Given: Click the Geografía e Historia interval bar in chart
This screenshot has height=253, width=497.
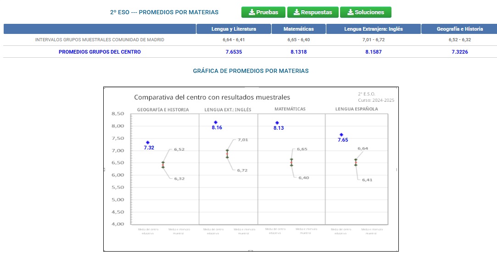Looking at the screenshot, I should [x=163, y=165].
